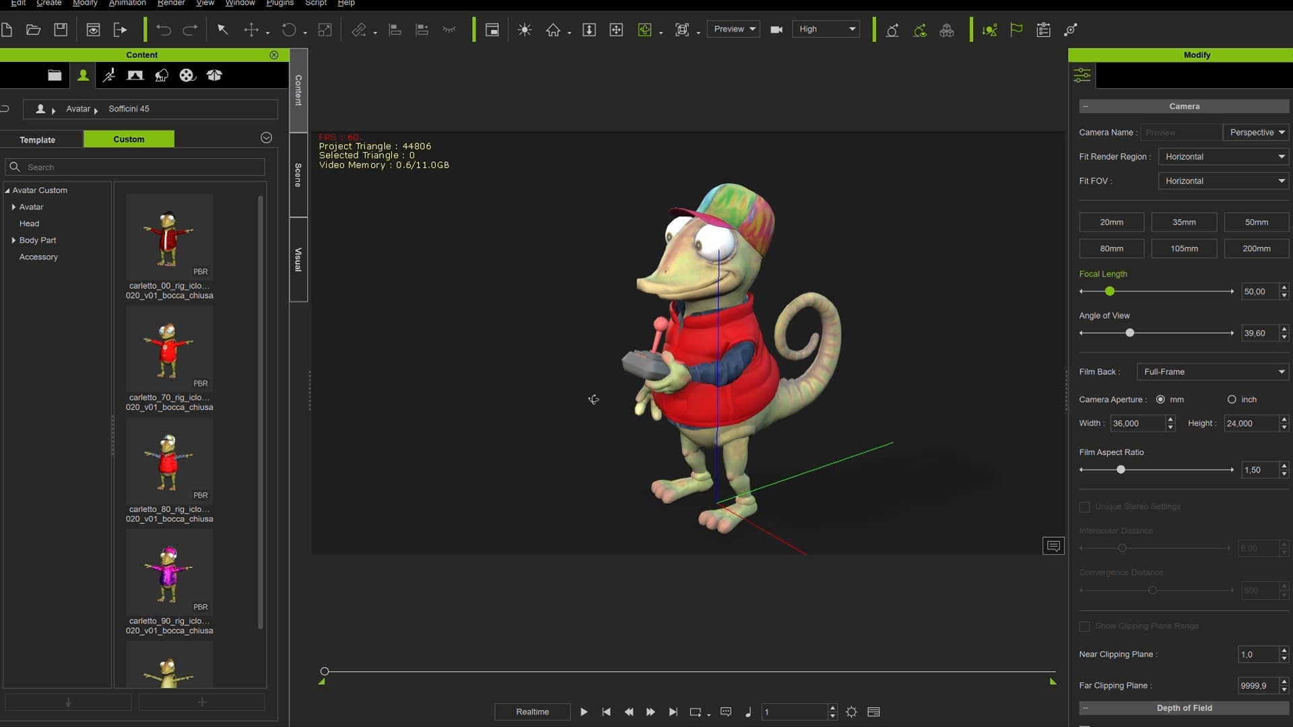Open the Fit Render Region dropdown
Viewport: 1293px width, 727px height.
click(x=1224, y=157)
